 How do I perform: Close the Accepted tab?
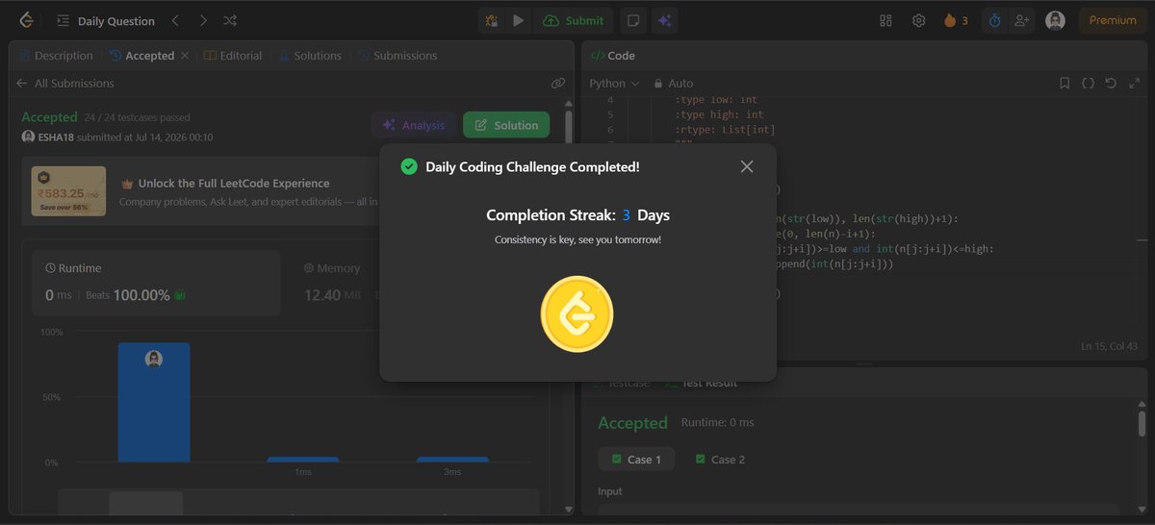(x=184, y=56)
